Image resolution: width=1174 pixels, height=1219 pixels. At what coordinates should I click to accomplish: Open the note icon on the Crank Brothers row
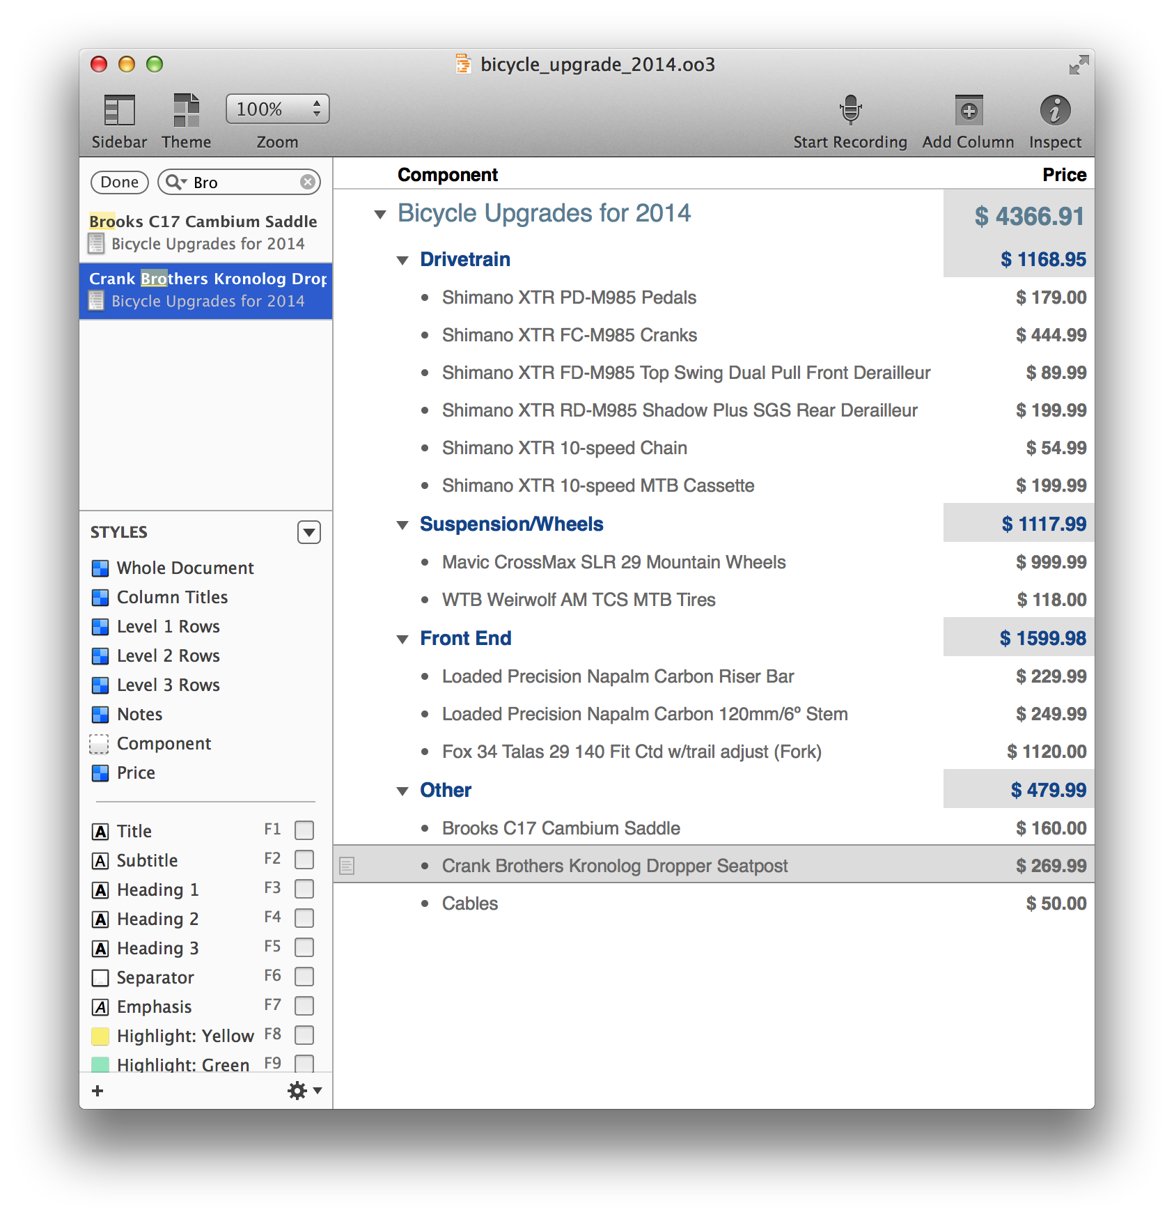tap(347, 866)
